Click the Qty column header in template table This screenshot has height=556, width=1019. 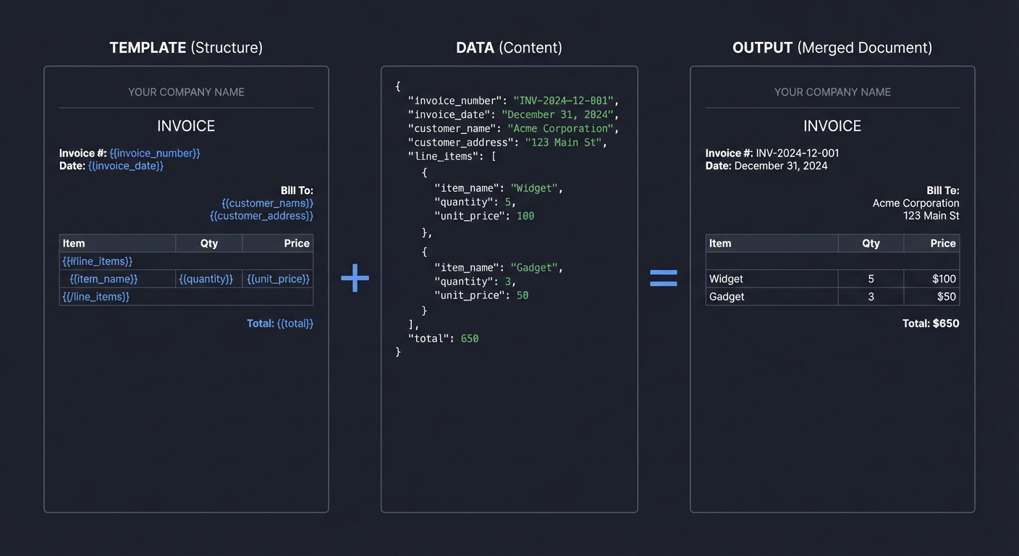pos(208,243)
